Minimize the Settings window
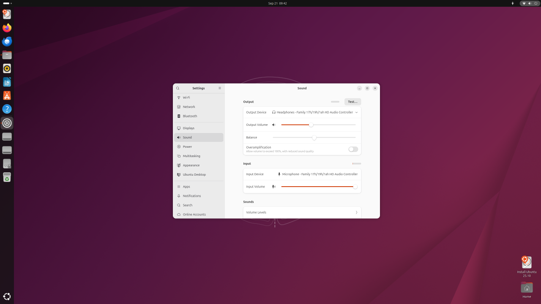The width and height of the screenshot is (541, 304). point(359,88)
